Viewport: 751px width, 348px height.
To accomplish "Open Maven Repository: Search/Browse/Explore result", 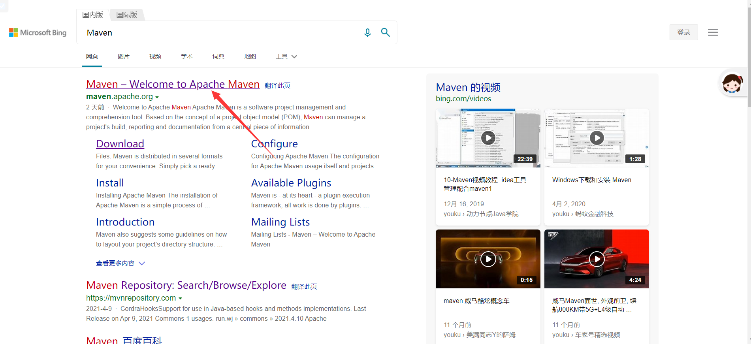I will click(x=186, y=285).
